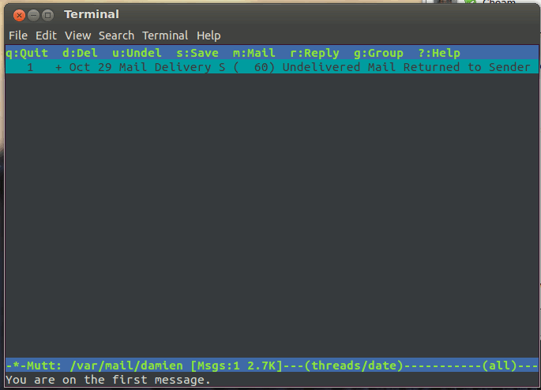
Task: Open the Edit menu
Action: pyautogui.click(x=46, y=36)
